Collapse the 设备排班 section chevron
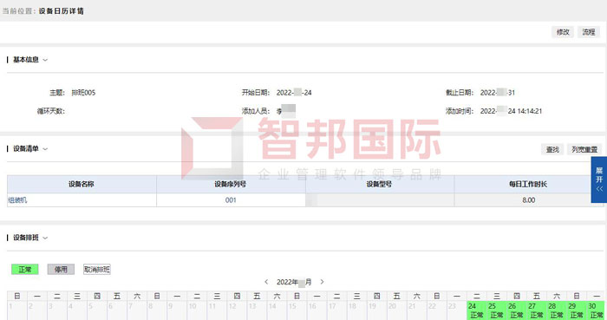607x320 pixels. 45,238
